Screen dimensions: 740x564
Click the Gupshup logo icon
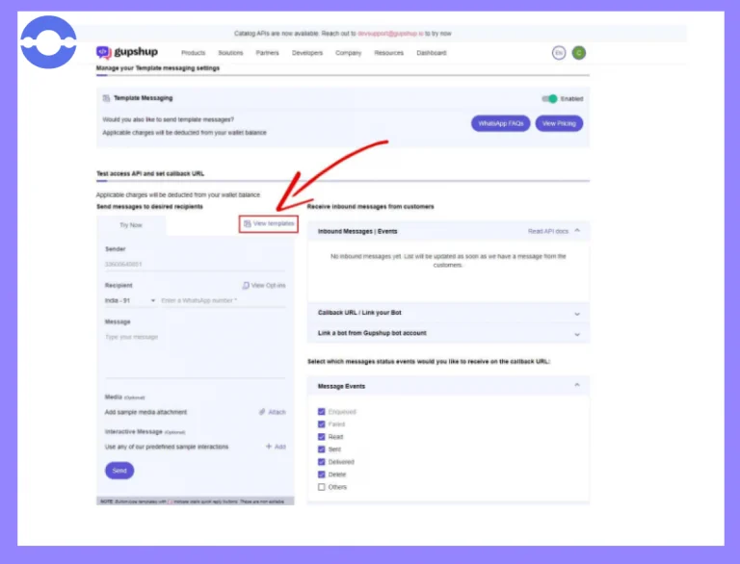[104, 52]
